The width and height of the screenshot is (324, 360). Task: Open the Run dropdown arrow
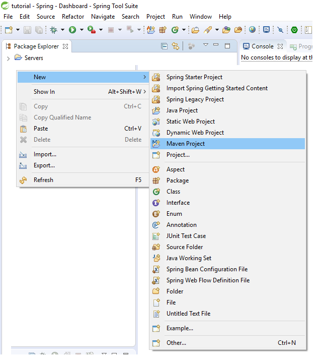pyautogui.click(x=82, y=30)
